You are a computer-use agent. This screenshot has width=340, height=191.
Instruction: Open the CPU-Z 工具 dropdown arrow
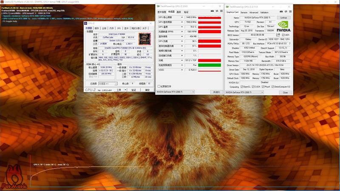[125, 90]
